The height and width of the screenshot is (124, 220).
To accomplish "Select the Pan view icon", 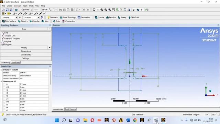I will coord(98,10).
